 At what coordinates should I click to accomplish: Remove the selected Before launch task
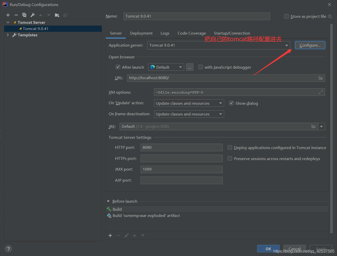[118, 235]
